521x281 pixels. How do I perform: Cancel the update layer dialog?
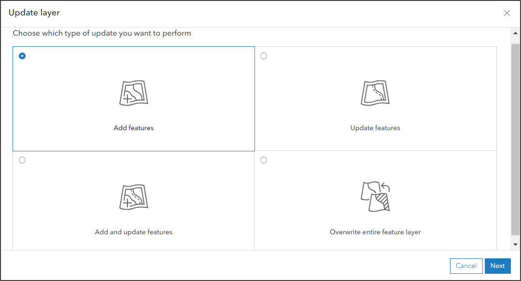pyautogui.click(x=466, y=266)
